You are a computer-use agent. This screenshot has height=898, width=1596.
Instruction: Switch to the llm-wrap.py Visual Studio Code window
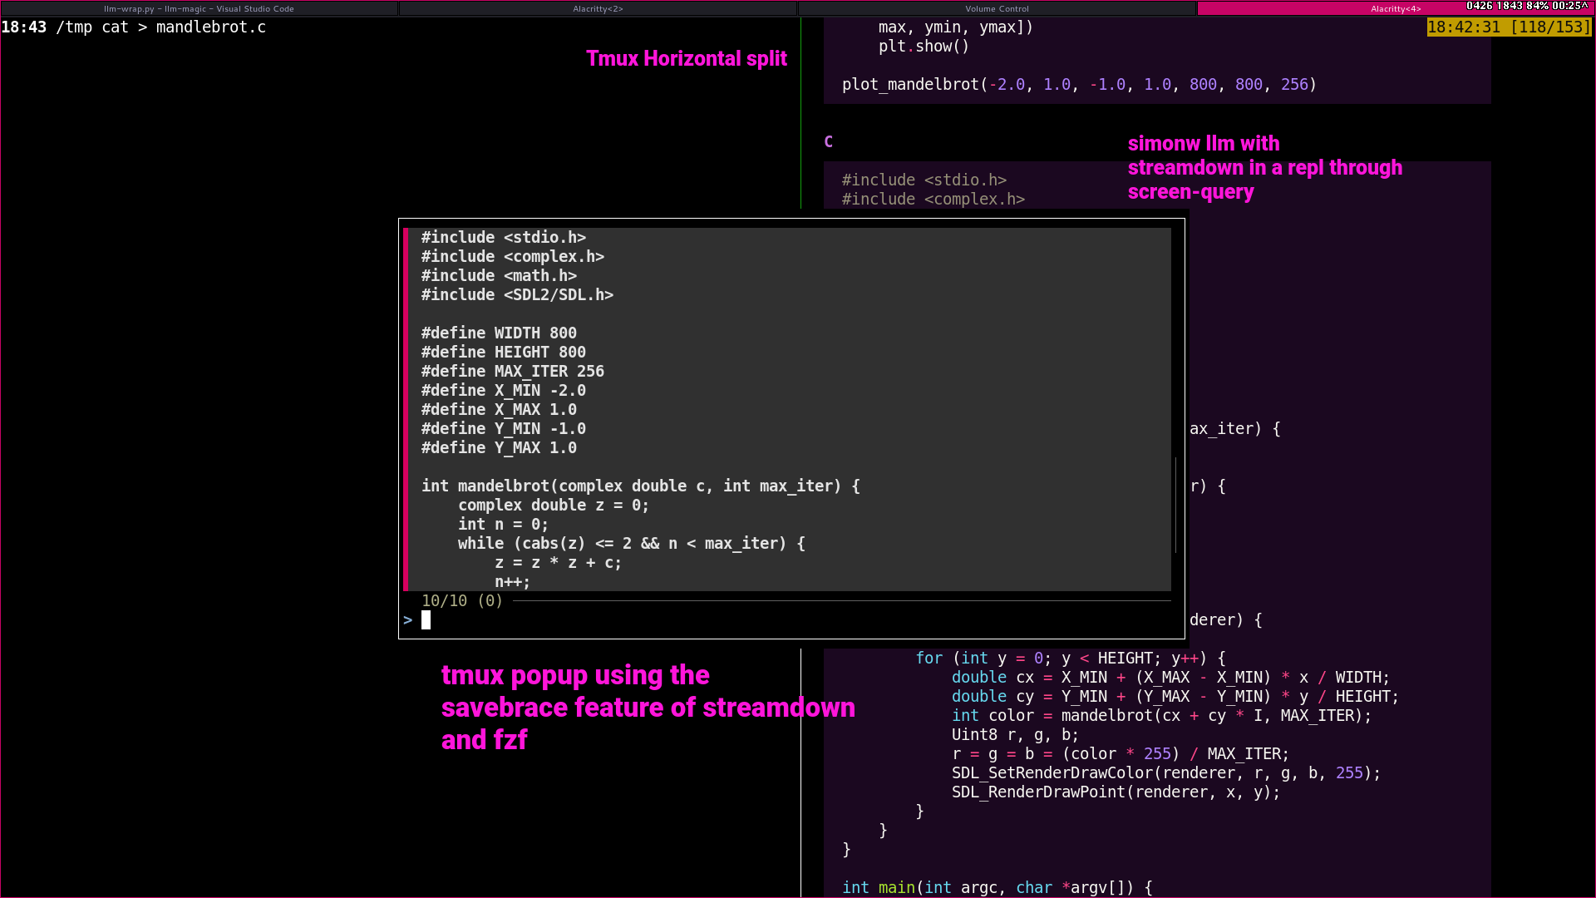198,8
